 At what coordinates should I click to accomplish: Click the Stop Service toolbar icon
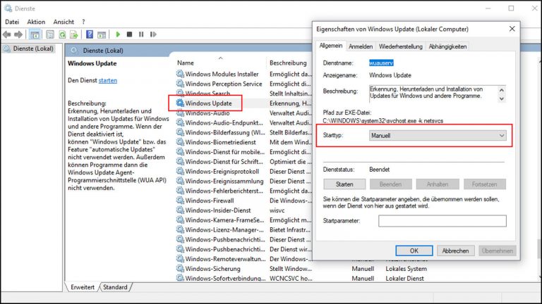(130, 34)
